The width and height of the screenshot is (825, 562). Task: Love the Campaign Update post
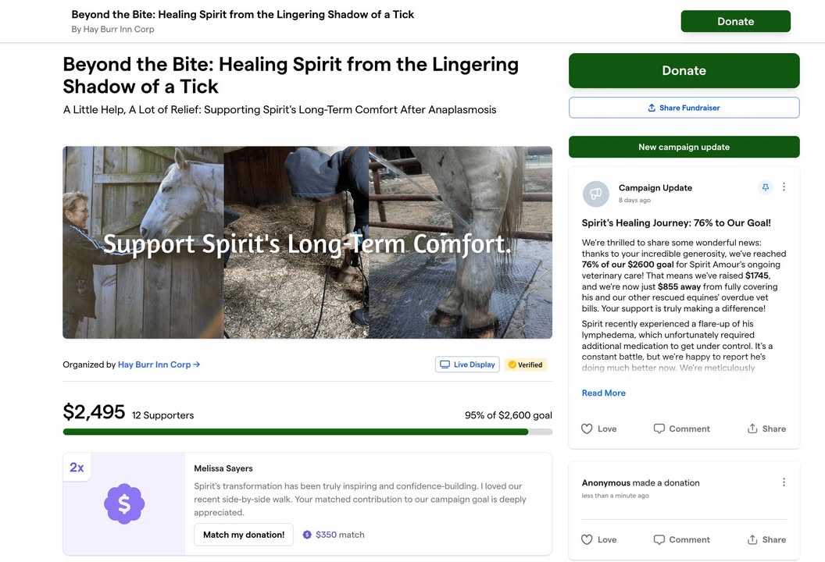click(x=598, y=429)
